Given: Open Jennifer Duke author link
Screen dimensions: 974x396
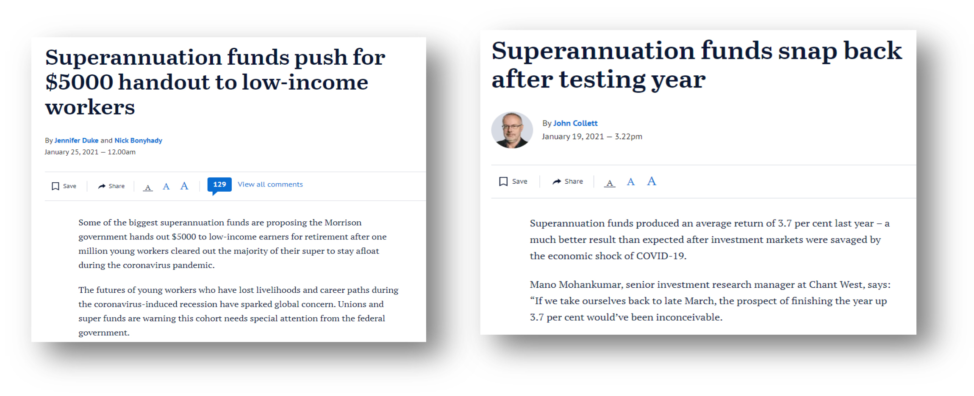Looking at the screenshot, I should (76, 140).
